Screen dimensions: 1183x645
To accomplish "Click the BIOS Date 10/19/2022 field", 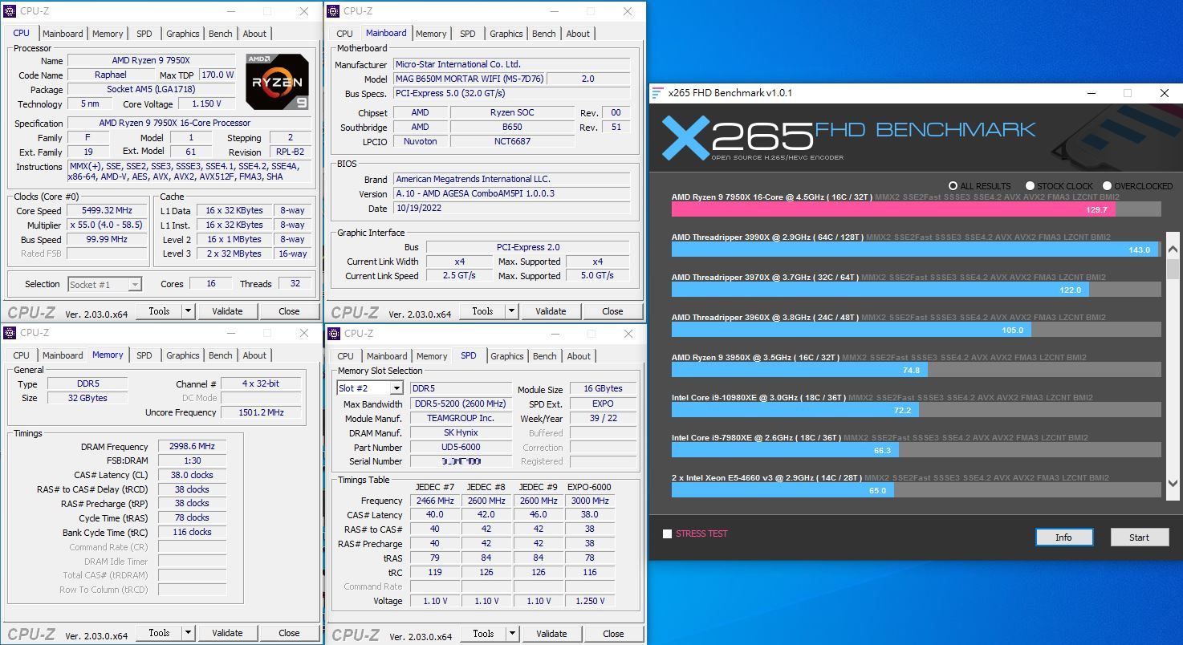I will pyautogui.click(x=510, y=209).
